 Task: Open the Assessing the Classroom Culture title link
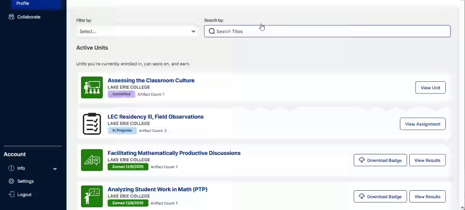point(151,80)
